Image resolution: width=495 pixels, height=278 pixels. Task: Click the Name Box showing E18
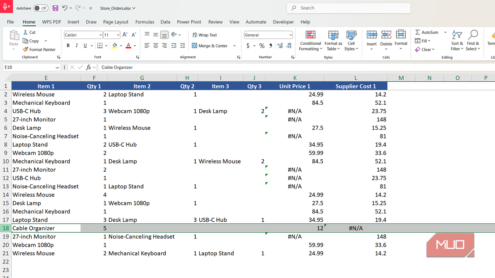(x=32, y=67)
